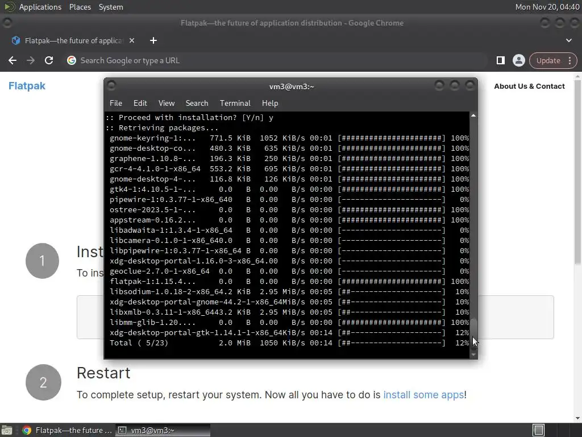Click terminal scrollbar down arrow
Image resolution: width=582 pixels, height=437 pixels.
[x=473, y=354]
